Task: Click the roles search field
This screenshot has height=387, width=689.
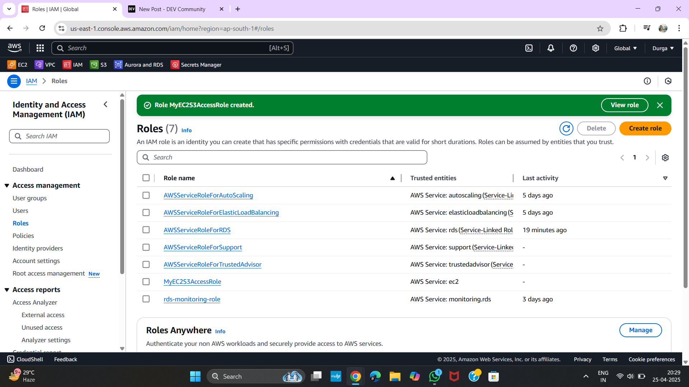Action: point(282,158)
